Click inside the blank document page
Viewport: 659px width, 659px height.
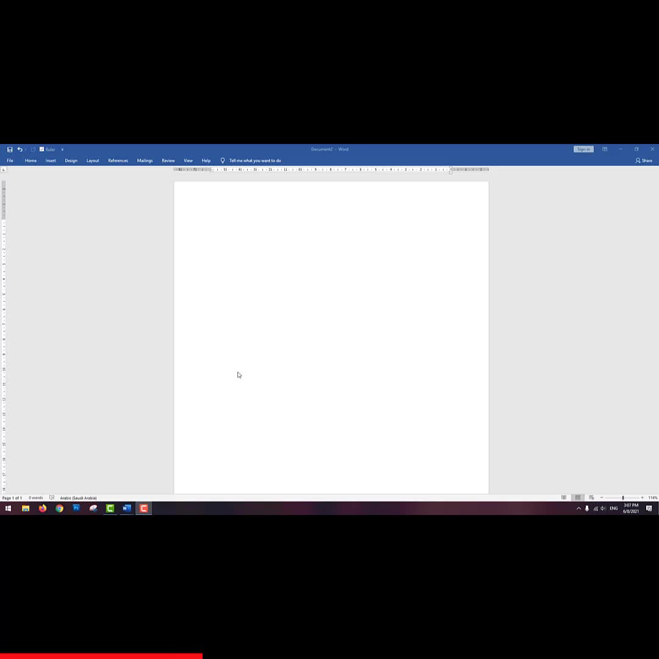point(331,337)
